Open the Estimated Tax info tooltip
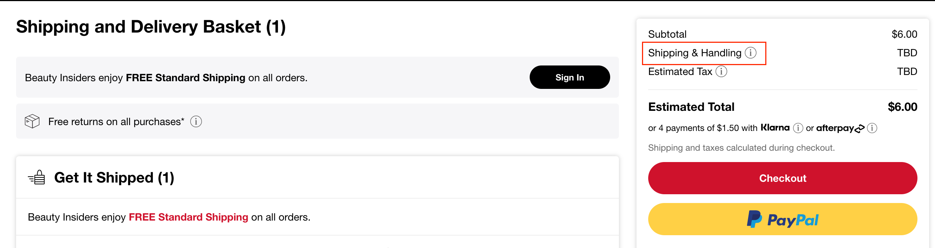 721,71
